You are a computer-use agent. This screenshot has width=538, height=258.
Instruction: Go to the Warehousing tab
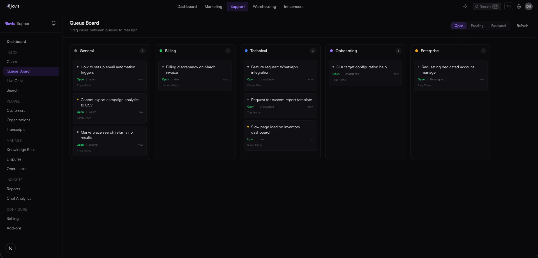click(x=264, y=6)
